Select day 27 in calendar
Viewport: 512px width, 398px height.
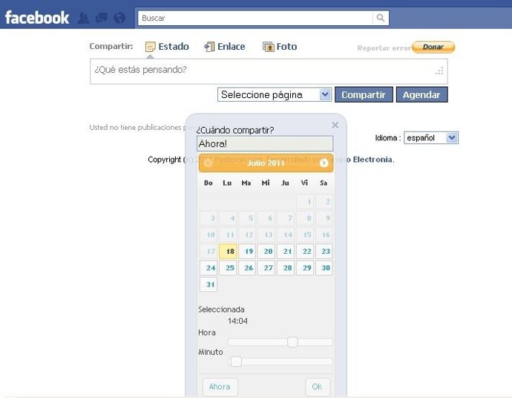(x=266, y=268)
